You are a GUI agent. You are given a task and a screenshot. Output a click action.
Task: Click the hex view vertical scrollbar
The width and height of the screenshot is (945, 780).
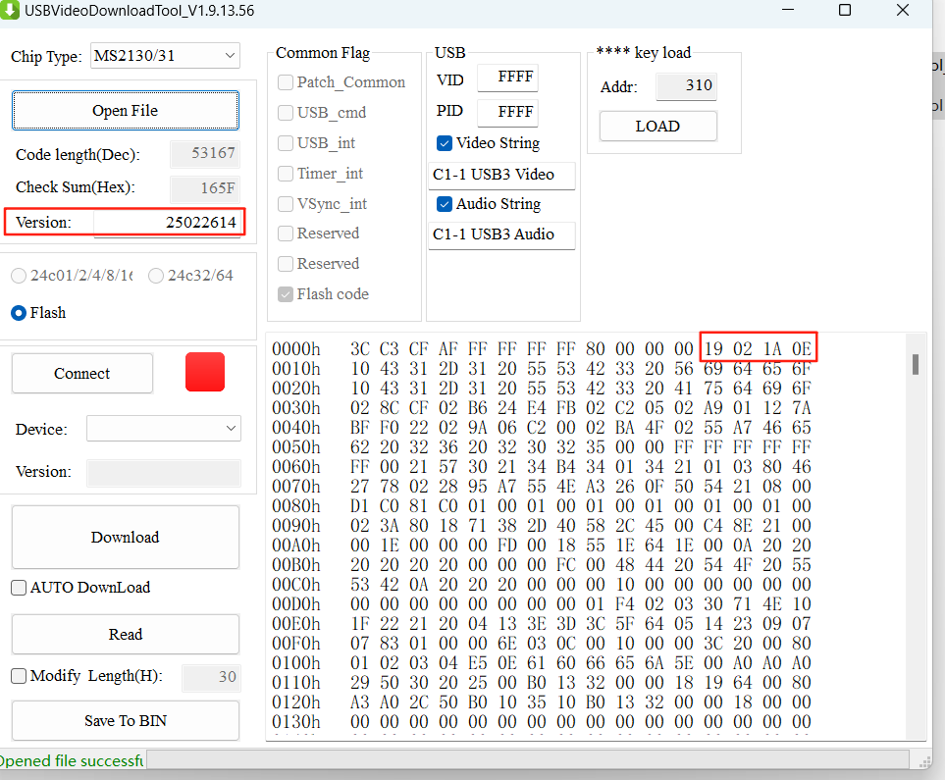(915, 365)
